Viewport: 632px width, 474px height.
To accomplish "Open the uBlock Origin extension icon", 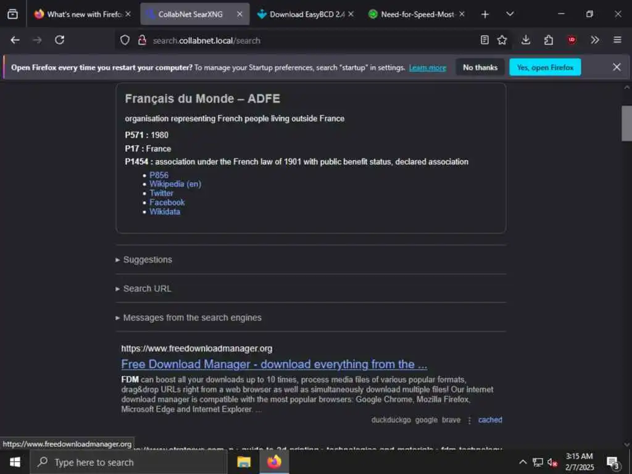I will 572,40.
